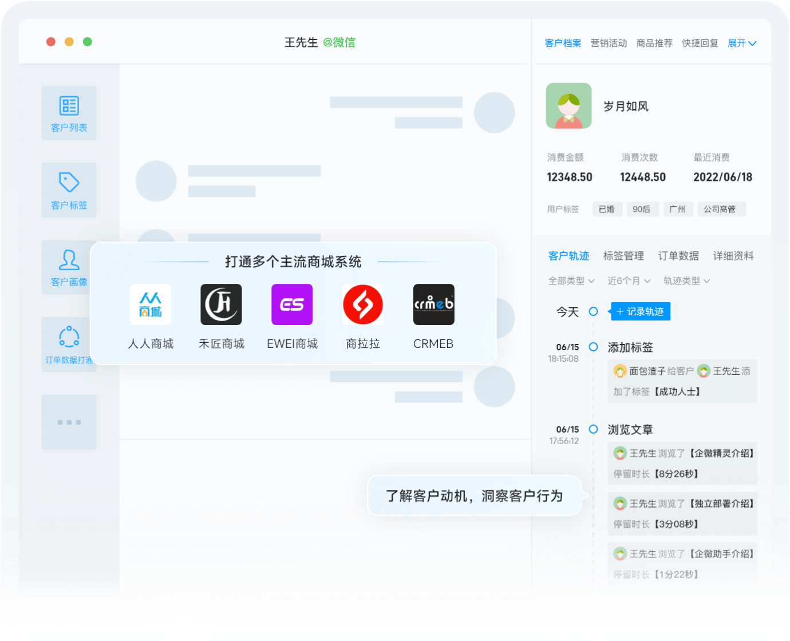Click the timeline marker beside 今天
The image size is (790, 641).
coord(594,312)
